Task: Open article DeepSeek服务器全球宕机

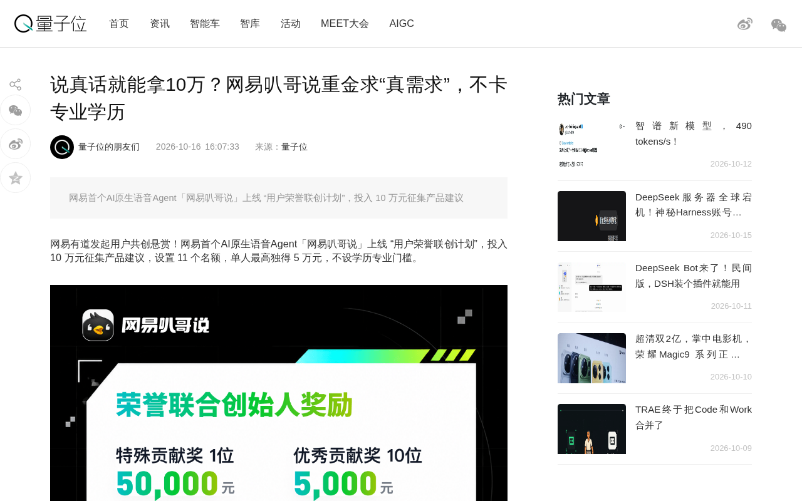Action: pyautogui.click(x=694, y=205)
